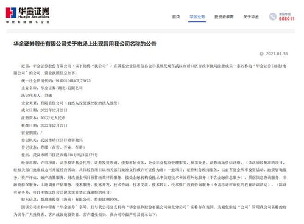This screenshot has height=224, width=304.
Task: Click the logo subtitle under Huajin Securities
Action: tap(27, 22)
